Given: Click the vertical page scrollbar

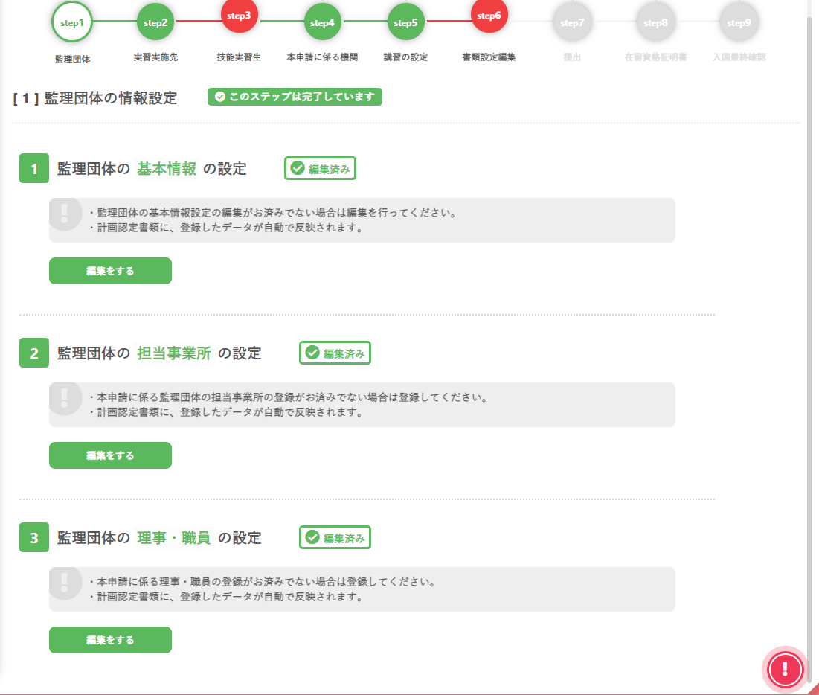Looking at the screenshot, I should click(x=812, y=335).
